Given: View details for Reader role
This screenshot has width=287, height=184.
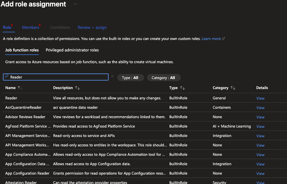Looking at the screenshot, I should pyautogui.click(x=260, y=98).
